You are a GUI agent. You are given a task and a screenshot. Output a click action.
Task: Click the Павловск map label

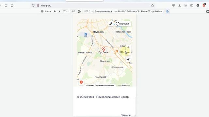pyautogui.click(x=105, y=61)
